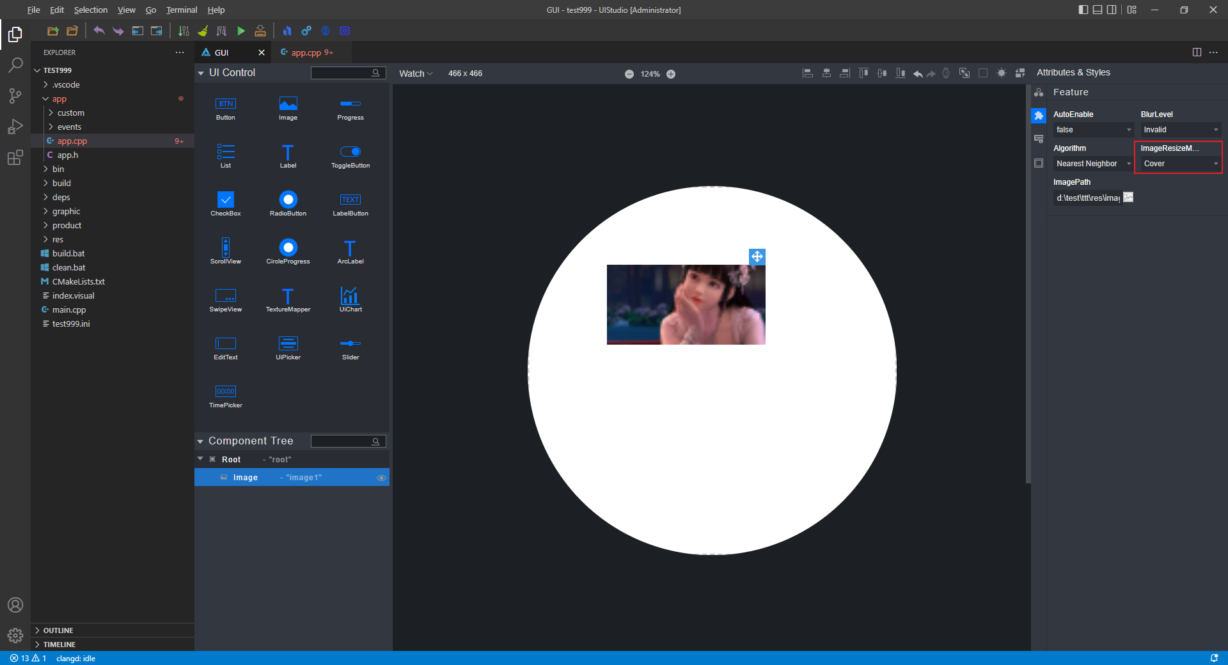Open main.cpp in the Explorer
This screenshot has height=665, width=1228.
point(69,310)
